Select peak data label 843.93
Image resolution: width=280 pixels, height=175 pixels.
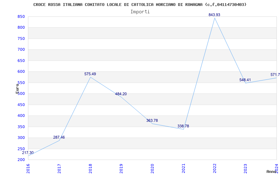point(214,15)
